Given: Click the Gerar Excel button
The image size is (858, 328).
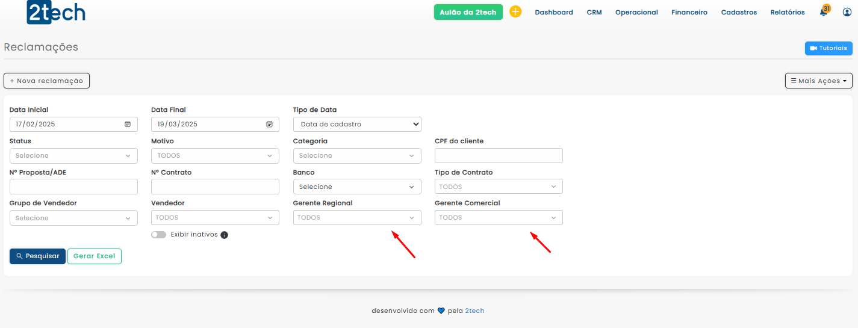Looking at the screenshot, I should pyautogui.click(x=95, y=256).
